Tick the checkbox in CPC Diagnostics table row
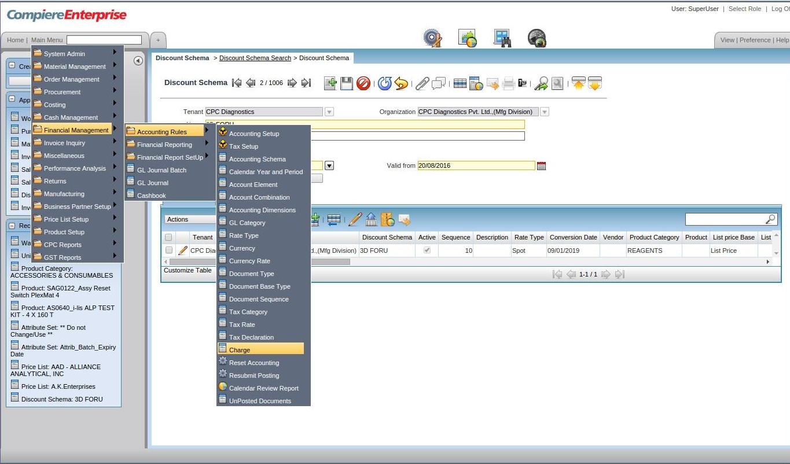This screenshot has width=790, height=464. [169, 251]
